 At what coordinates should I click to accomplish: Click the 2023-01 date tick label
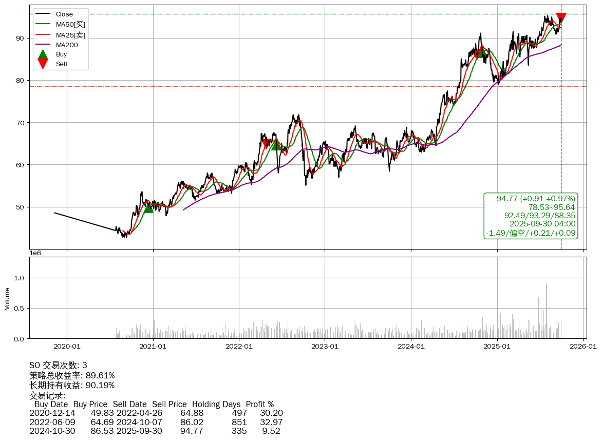pyautogui.click(x=325, y=347)
